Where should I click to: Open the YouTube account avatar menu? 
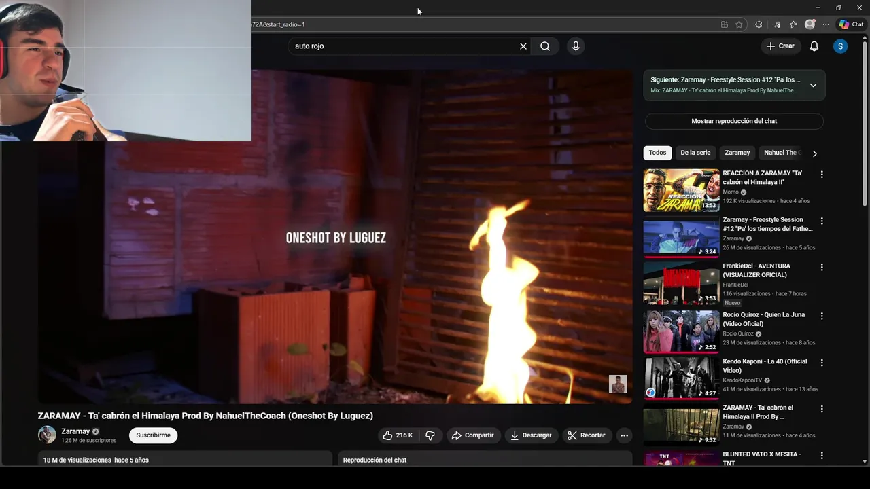[841, 46]
